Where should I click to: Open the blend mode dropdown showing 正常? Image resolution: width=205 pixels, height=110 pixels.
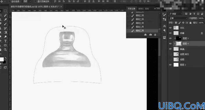[x=178, y=18]
